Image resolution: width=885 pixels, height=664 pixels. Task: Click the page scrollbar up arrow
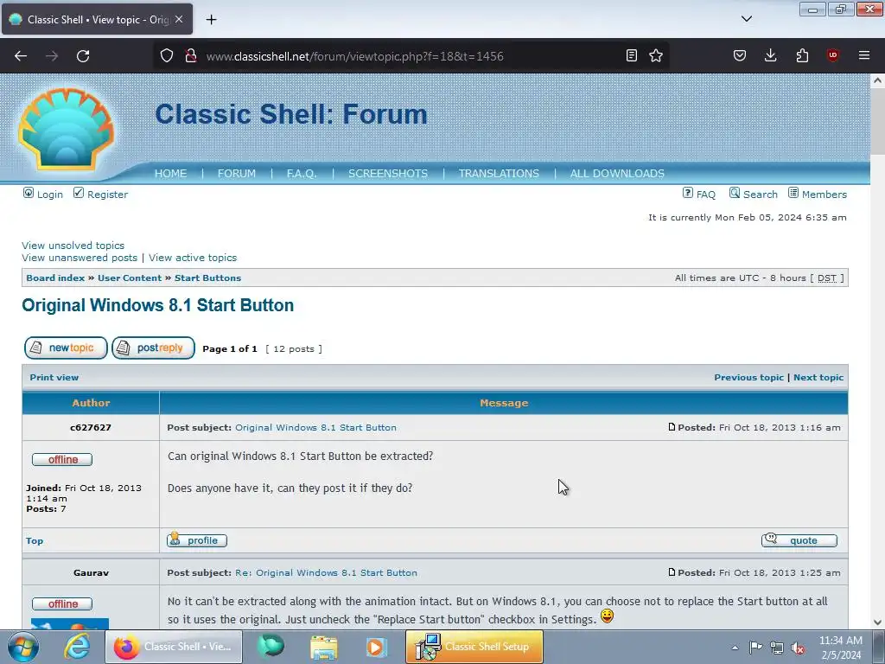click(x=877, y=80)
